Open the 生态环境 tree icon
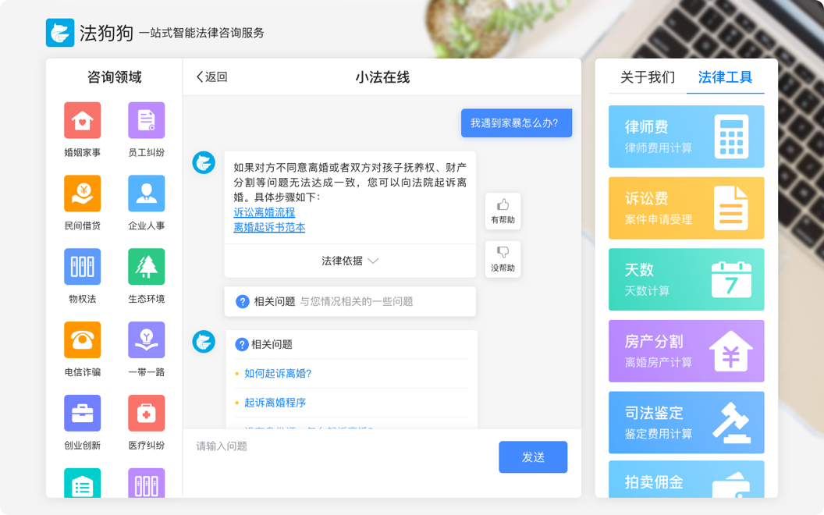Image resolution: width=824 pixels, height=515 pixels. (146, 267)
